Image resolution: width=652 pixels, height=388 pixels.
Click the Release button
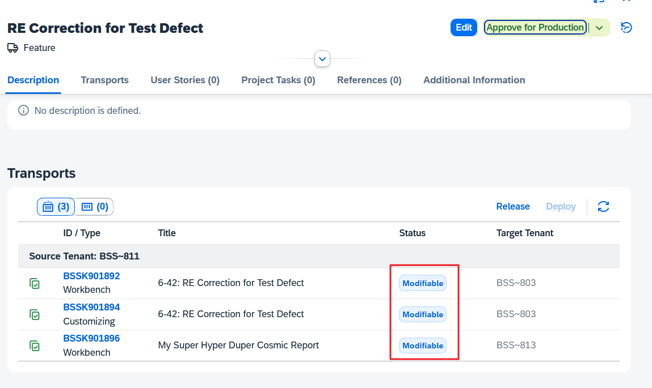tap(512, 207)
